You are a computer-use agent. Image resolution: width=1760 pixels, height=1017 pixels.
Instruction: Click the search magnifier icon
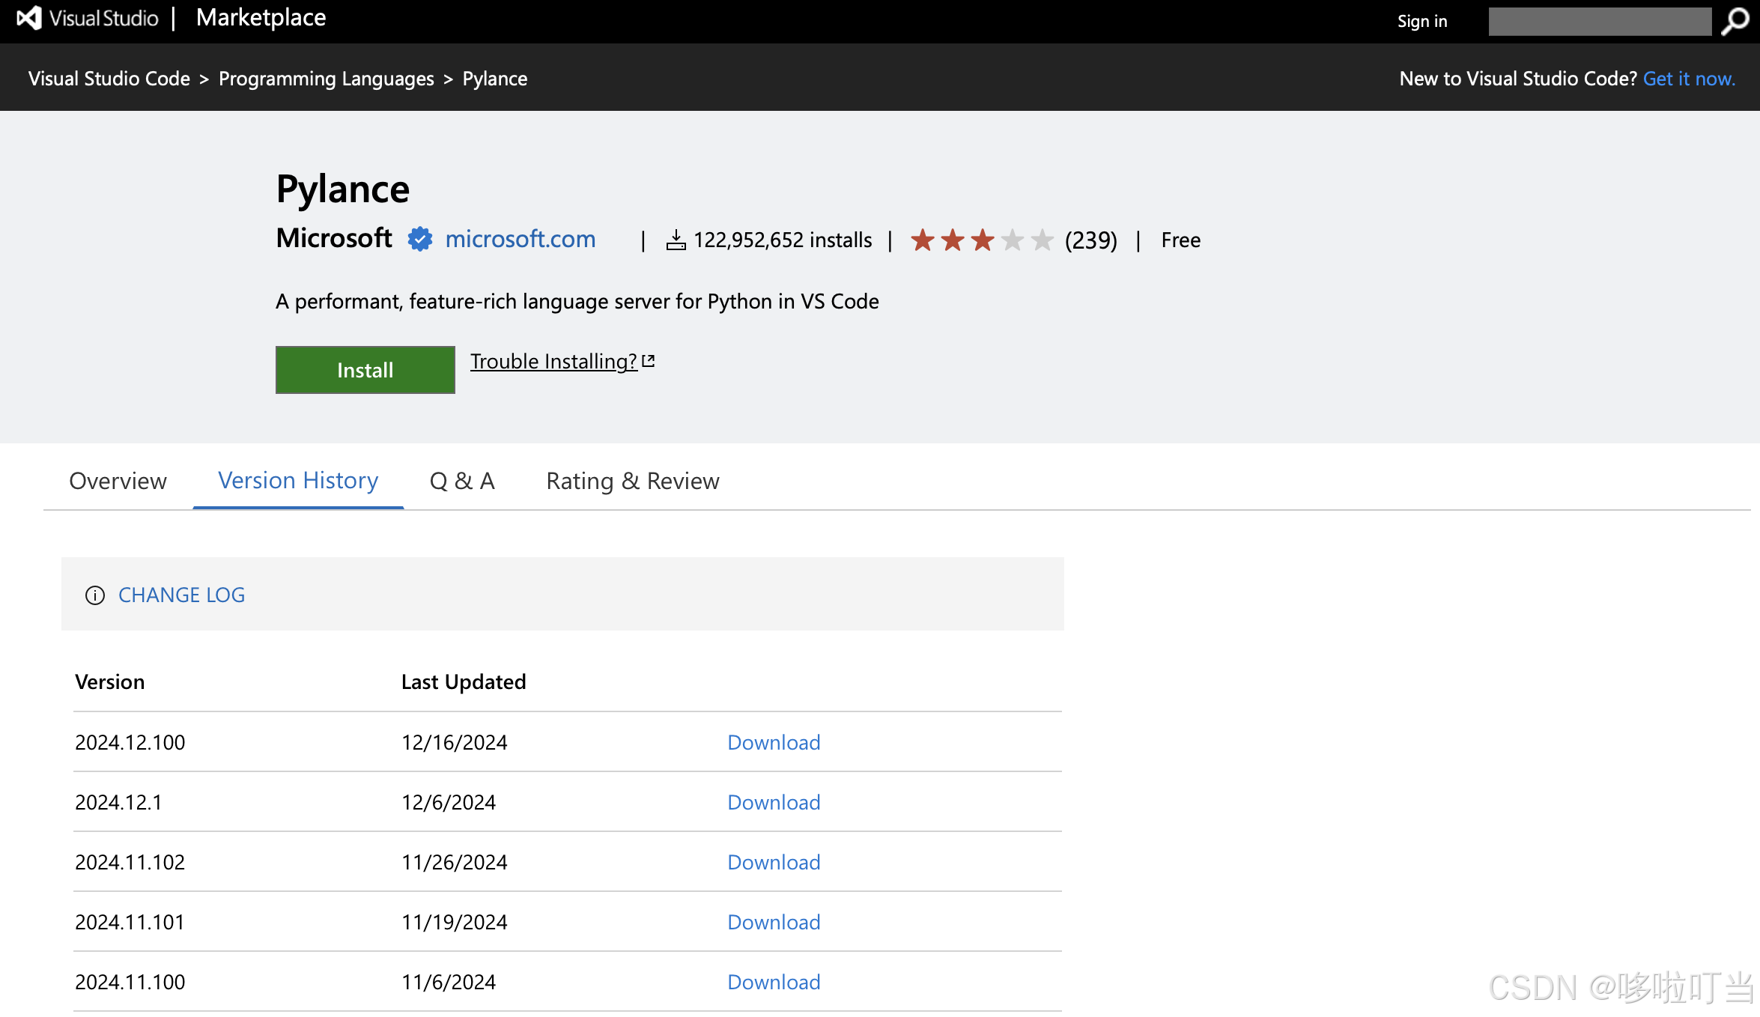click(x=1735, y=21)
